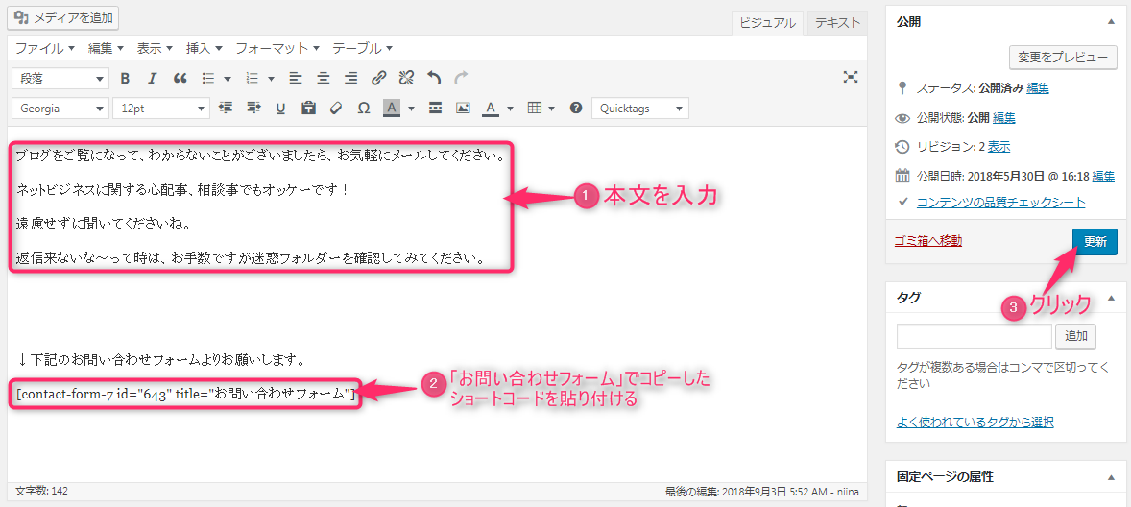The width and height of the screenshot is (1131, 507).
Task: Collapse the タグ panel toggle arrow
Action: [x=1111, y=297]
